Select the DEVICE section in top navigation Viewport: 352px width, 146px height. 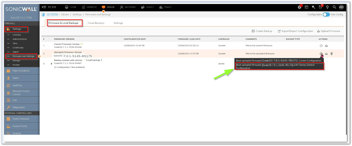point(108,7)
